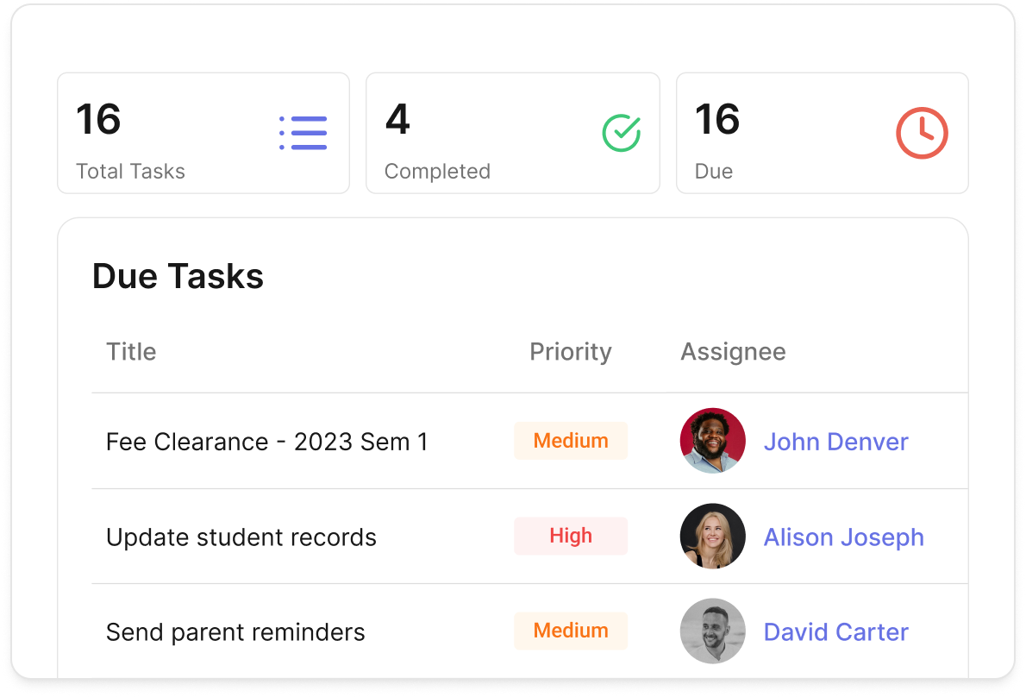Open John Denver's avatar photo

[712, 441]
